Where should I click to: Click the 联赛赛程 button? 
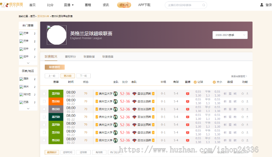pyautogui.click(x=55, y=67)
